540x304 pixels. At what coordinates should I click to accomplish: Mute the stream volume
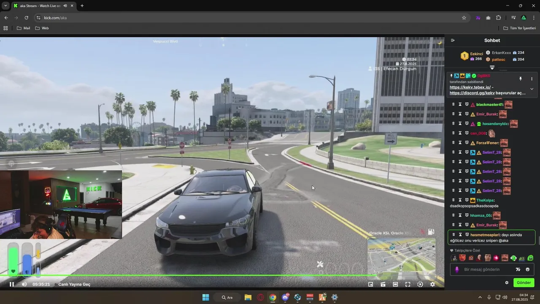(24, 284)
